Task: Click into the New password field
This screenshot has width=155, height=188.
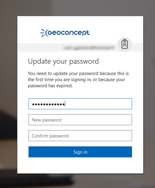Action: (80, 120)
